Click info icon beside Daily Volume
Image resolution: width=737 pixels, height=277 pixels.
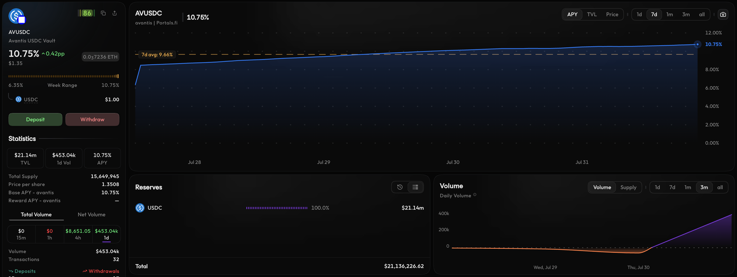tap(475, 195)
